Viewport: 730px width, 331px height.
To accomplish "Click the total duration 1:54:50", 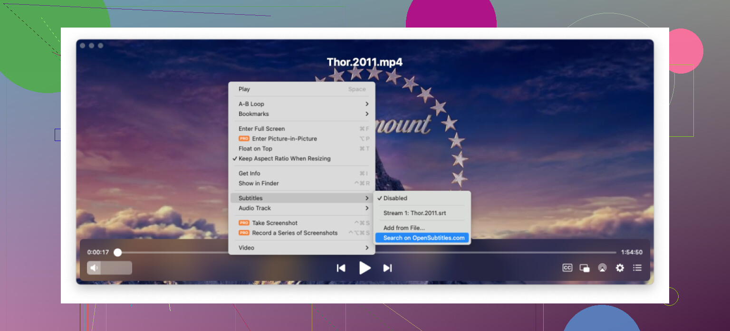I will click(x=632, y=252).
